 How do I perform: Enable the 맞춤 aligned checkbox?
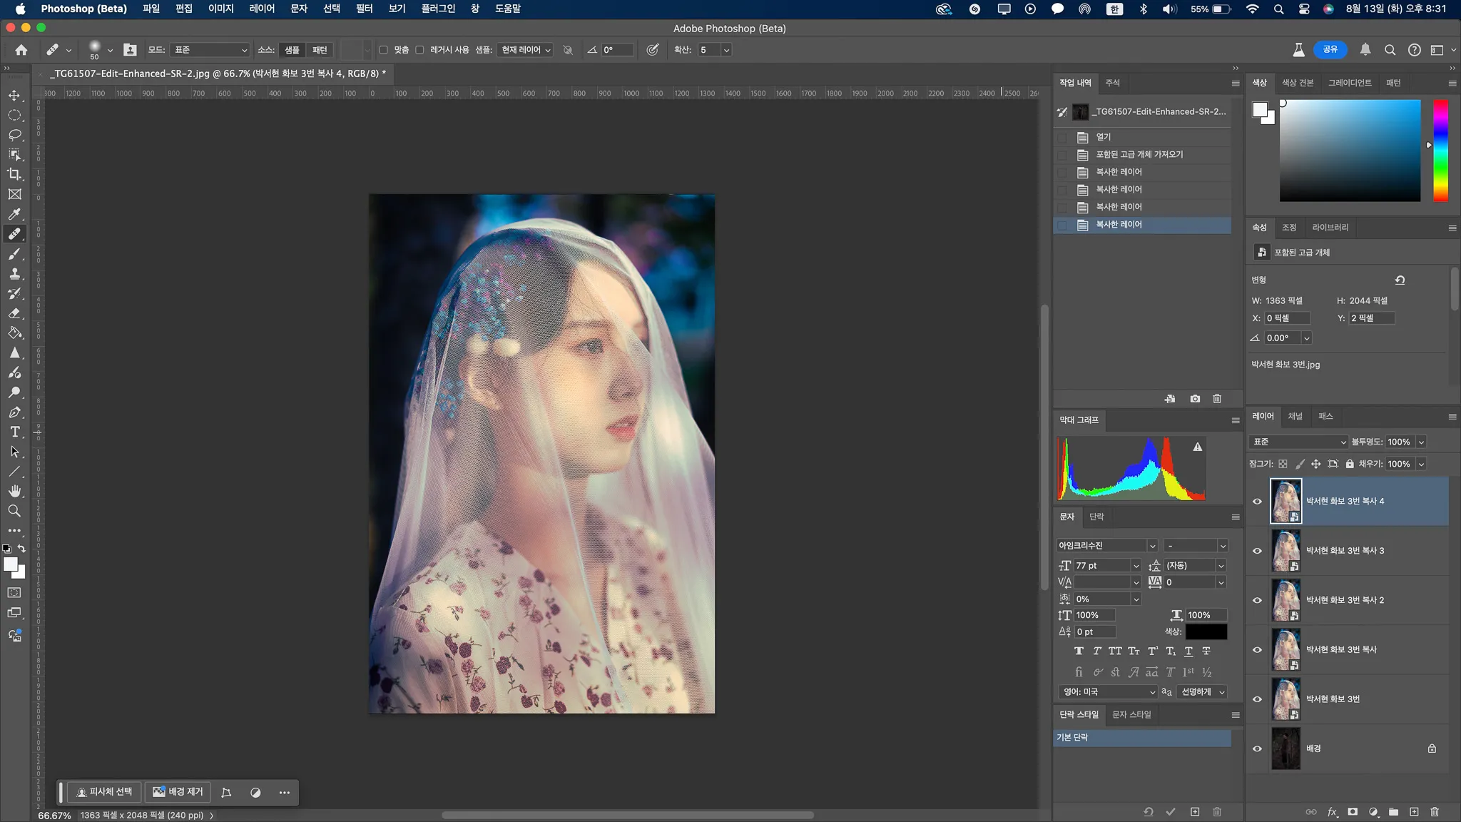(384, 50)
